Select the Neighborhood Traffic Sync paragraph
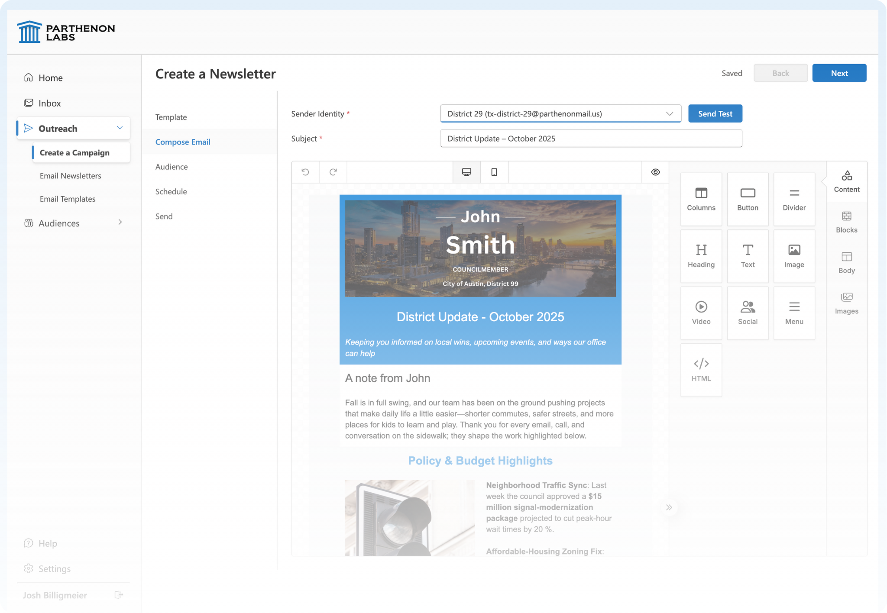 click(549, 507)
